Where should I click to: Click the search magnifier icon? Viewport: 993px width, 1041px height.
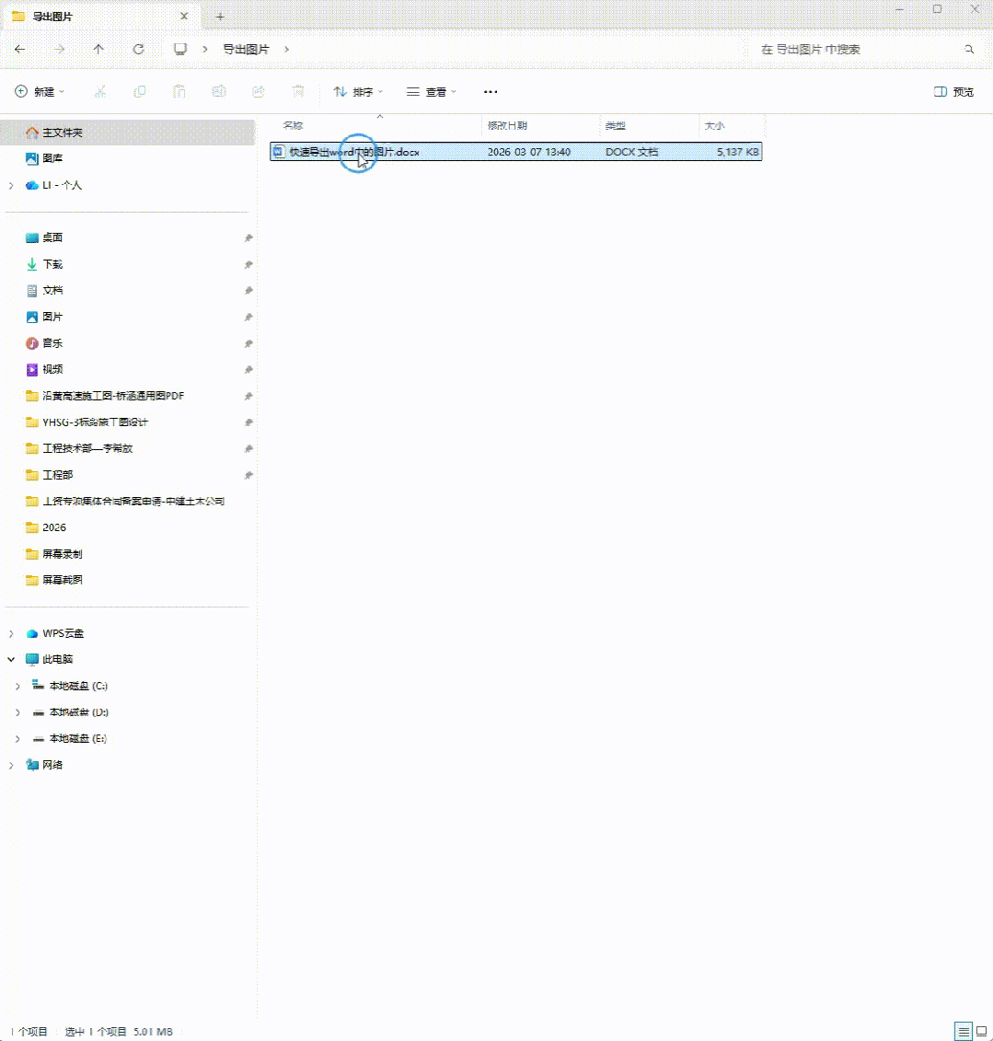tap(969, 49)
